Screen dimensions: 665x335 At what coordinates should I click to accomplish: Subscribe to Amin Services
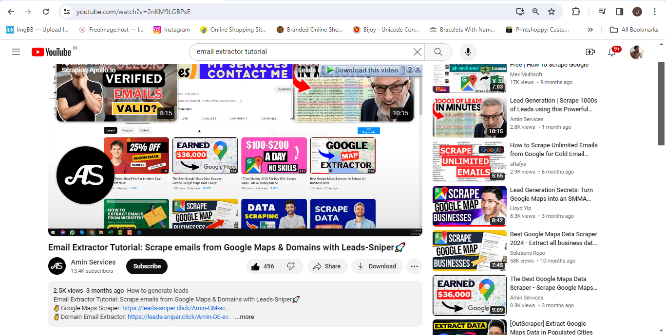click(147, 266)
